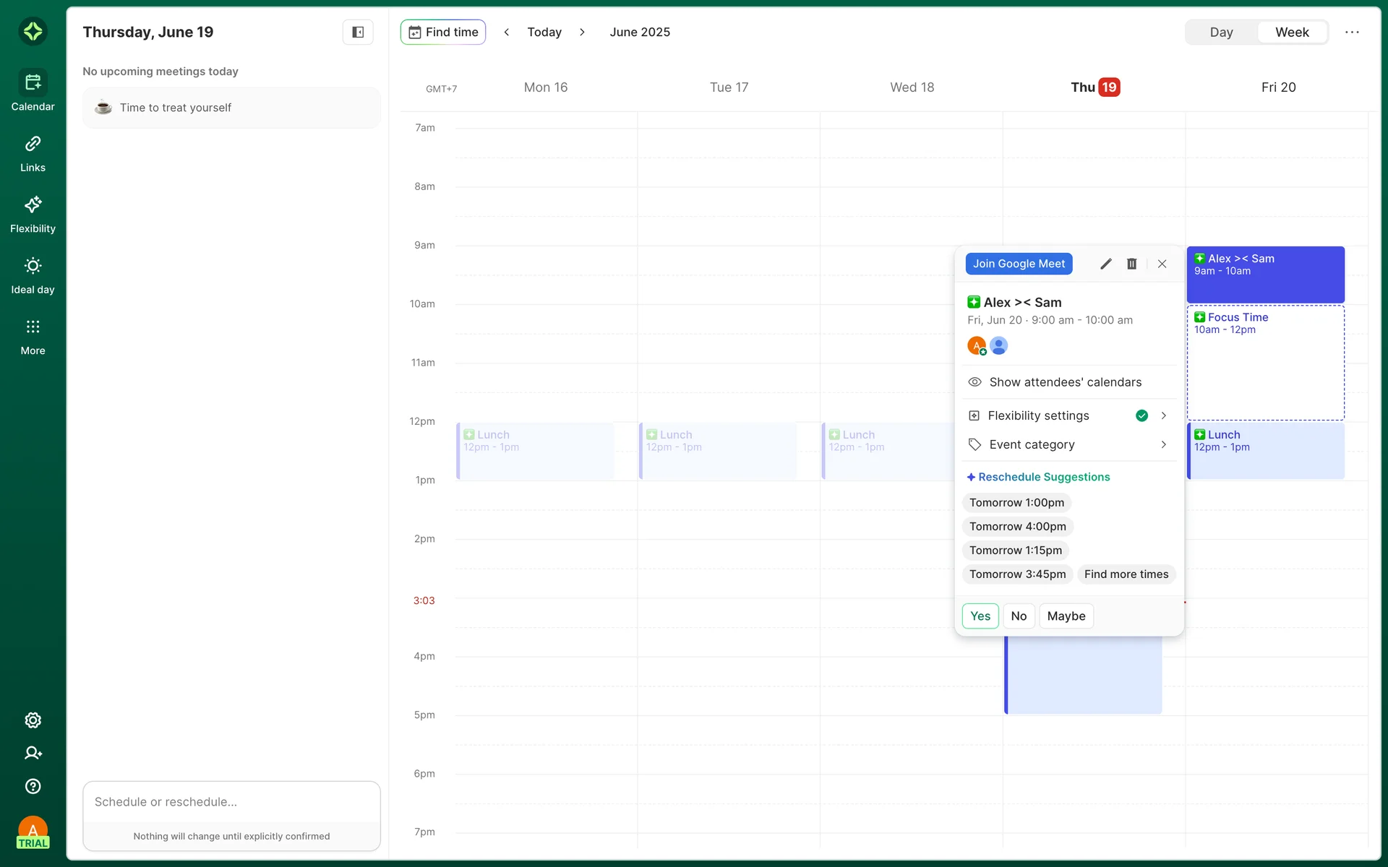RSVP Yes to the meeting
This screenshot has width=1388, height=867.
click(x=980, y=616)
